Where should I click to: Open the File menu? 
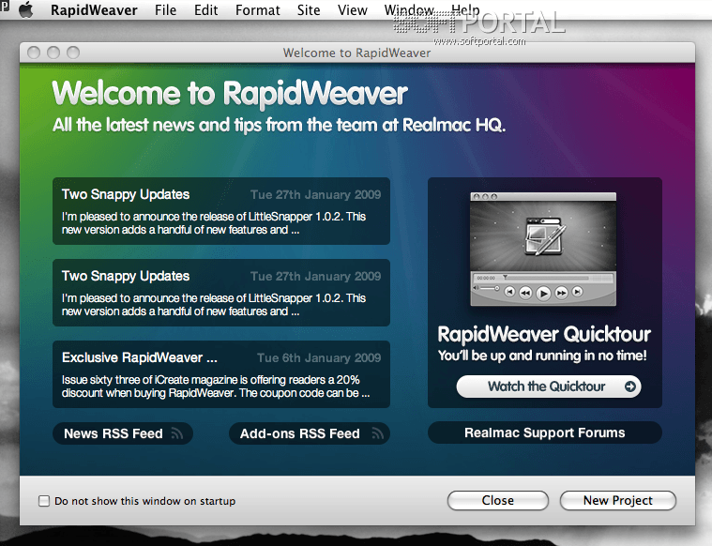165,10
